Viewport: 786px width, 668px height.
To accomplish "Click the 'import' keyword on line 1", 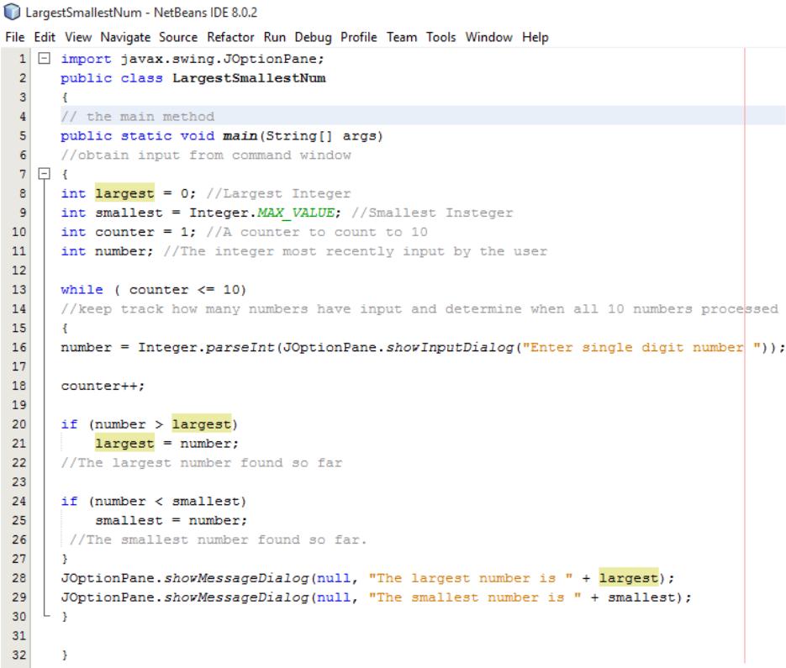I will coord(86,59).
